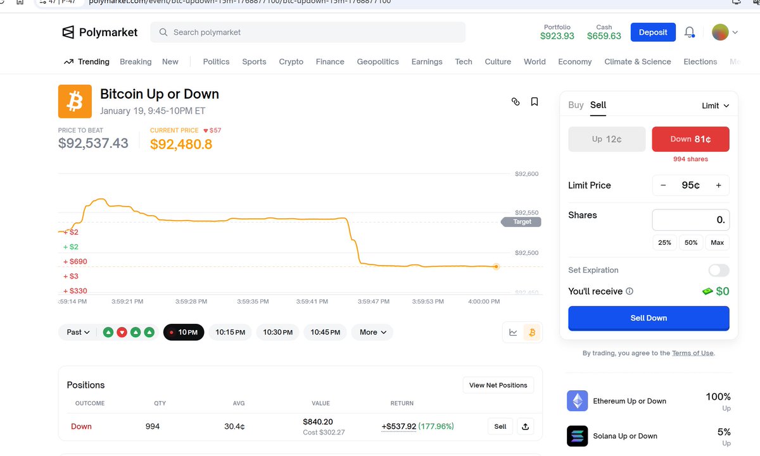760x456 pixels.
Task: Open the New category
Action: point(170,62)
